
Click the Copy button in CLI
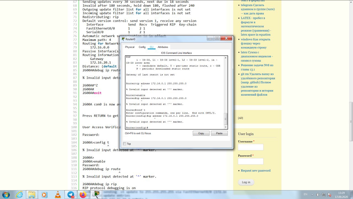(x=201, y=133)
